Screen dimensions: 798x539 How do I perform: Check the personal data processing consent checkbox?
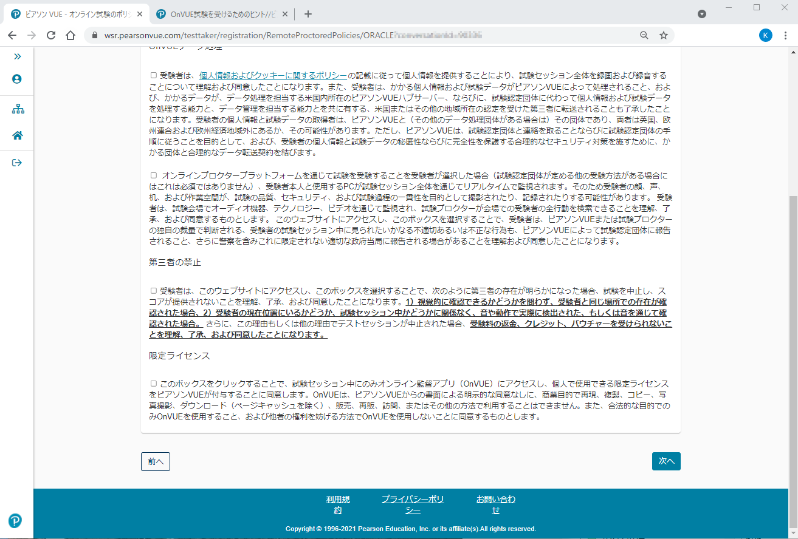click(154, 76)
